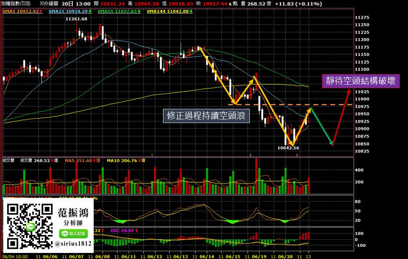Image resolution: width=408 pixels, height=259 pixels.
Task: Click the 06/11 date axis label
Action: (x=129, y=257)
